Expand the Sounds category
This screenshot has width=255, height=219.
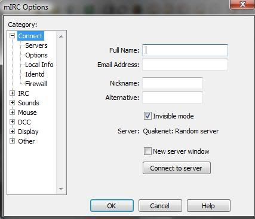tap(13, 103)
